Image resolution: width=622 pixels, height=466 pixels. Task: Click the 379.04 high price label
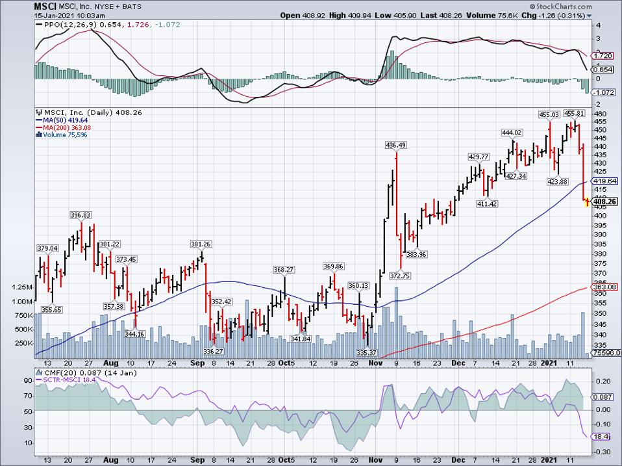pos(47,248)
